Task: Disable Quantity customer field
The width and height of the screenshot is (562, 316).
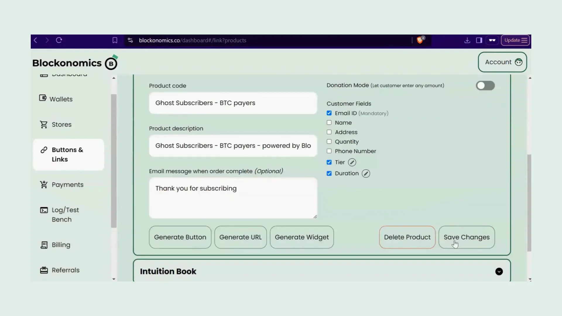Action: click(x=329, y=141)
